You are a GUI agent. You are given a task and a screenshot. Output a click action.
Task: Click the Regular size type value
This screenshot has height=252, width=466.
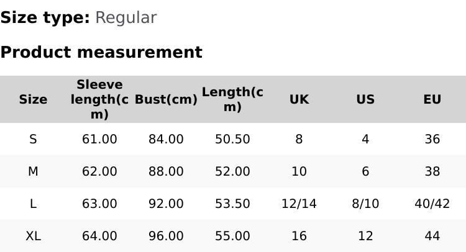(126, 17)
